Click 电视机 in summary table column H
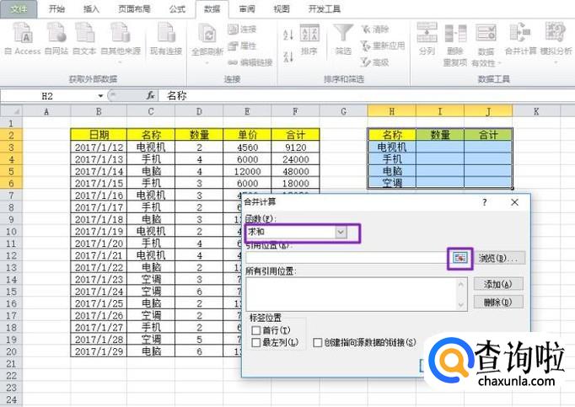 point(392,147)
